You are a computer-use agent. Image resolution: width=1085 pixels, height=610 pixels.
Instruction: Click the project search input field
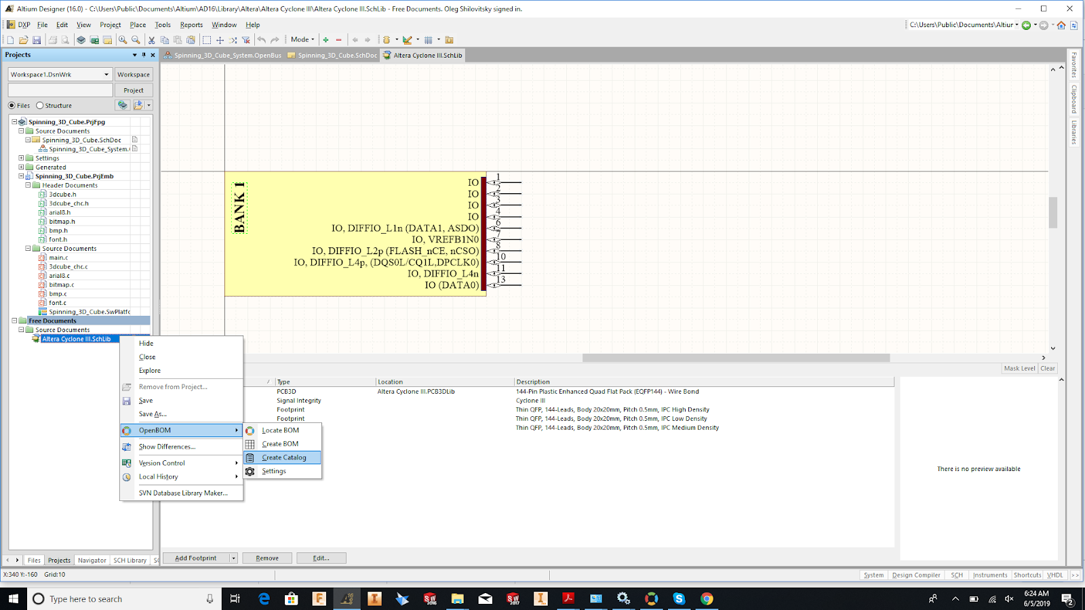click(60, 90)
